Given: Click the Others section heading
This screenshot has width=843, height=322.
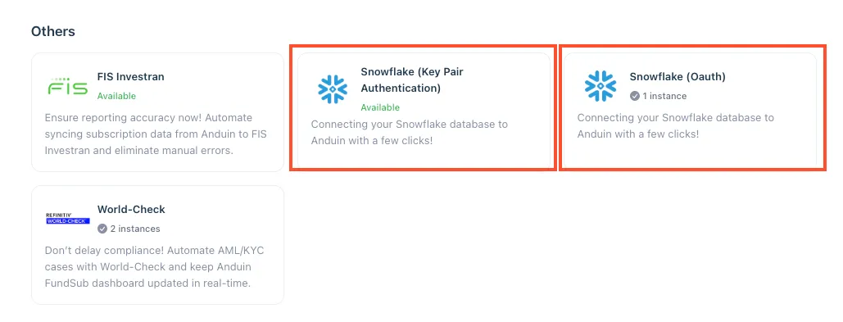Looking at the screenshot, I should coord(53,32).
